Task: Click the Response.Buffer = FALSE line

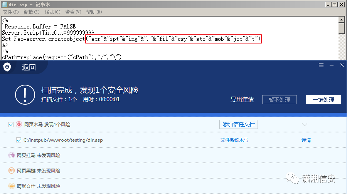Action: [x=39, y=27]
